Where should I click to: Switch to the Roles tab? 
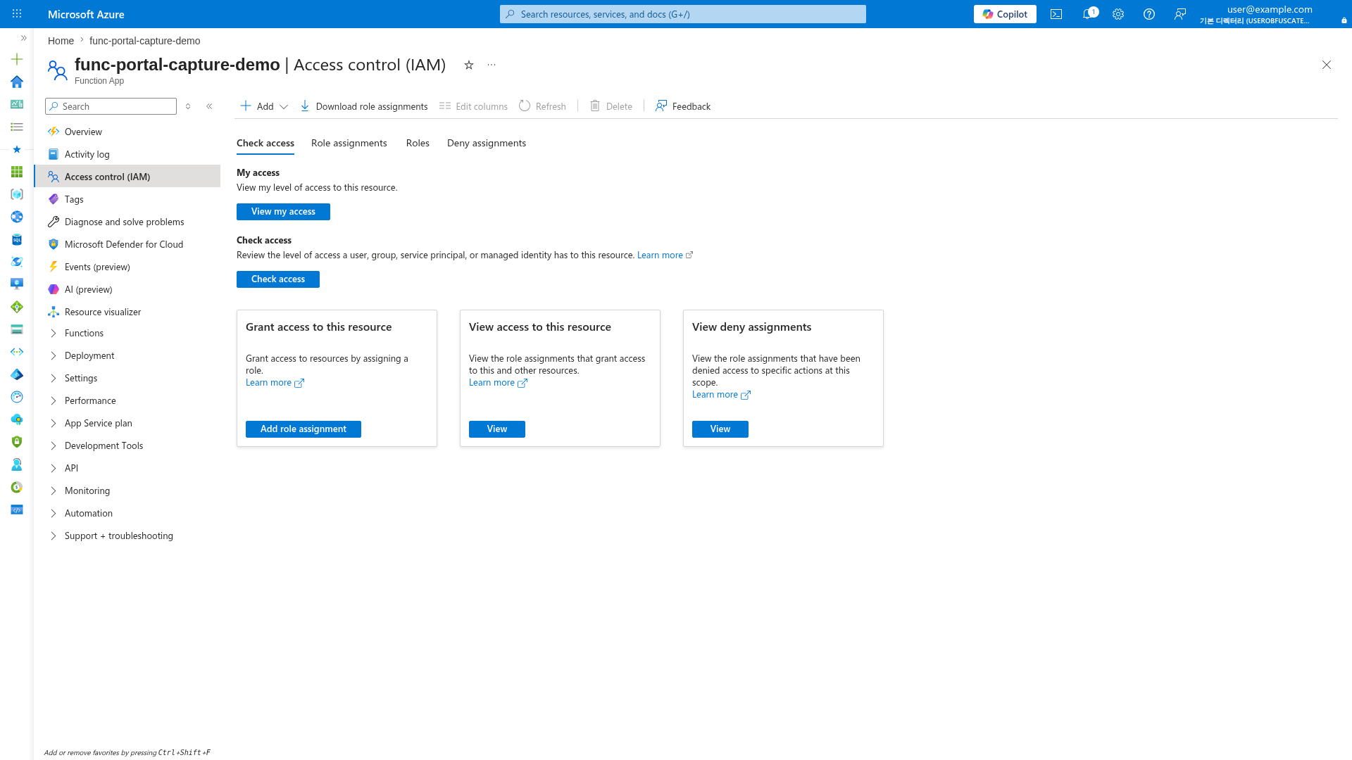click(418, 144)
